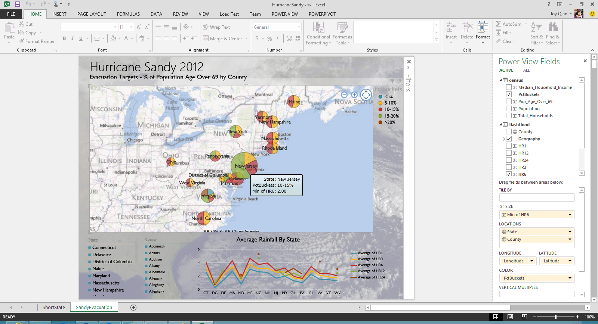
Task: Check the Median_Household_Income field
Action: [x=509, y=87]
